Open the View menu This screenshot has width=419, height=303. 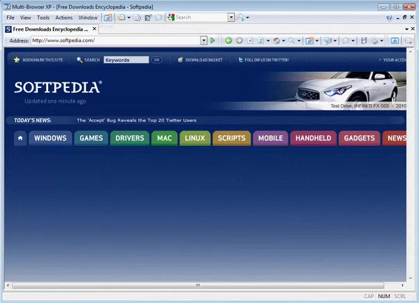point(25,17)
